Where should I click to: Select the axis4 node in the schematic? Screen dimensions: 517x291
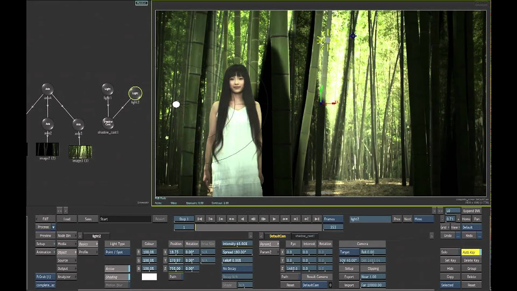48,89
